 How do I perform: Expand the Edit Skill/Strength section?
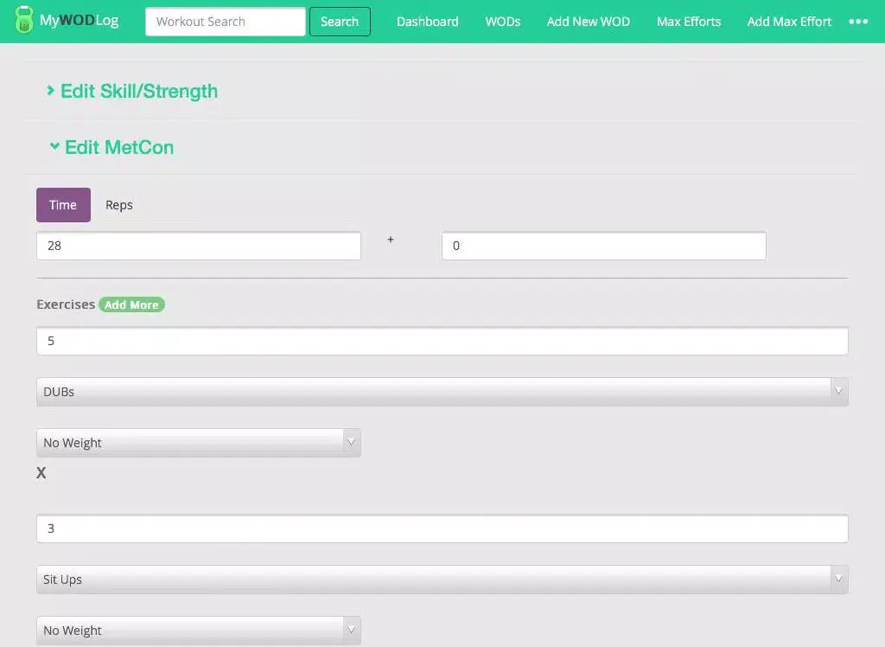(132, 91)
